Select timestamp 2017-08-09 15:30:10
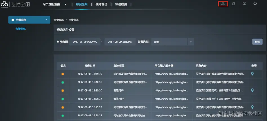Viewport: 267px width, 121px height. [x=90, y=91]
